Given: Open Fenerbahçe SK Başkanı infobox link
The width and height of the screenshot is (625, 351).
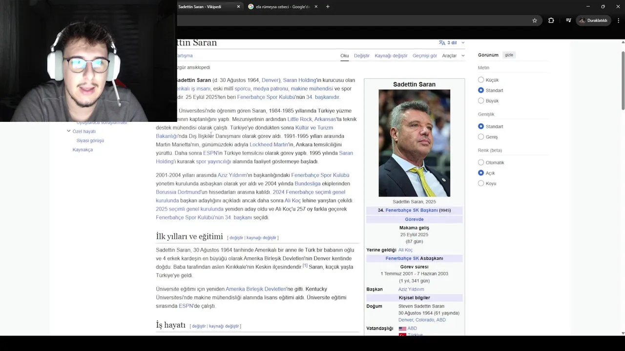Looking at the screenshot, I should [412, 211].
